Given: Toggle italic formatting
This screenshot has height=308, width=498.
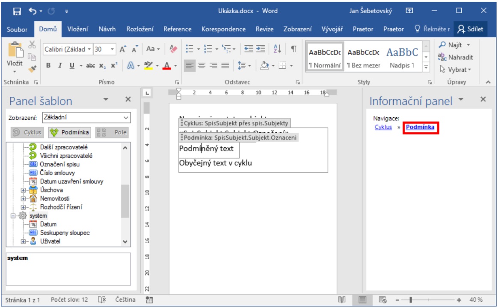Looking at the screenshot, I should pos(60,66).
